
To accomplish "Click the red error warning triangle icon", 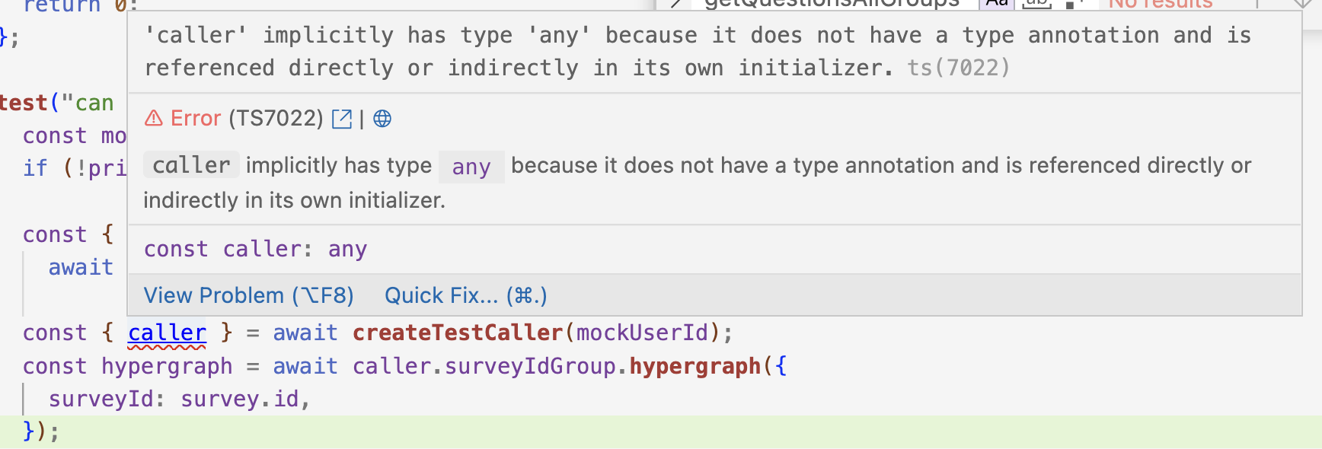I will click(154, 119).
